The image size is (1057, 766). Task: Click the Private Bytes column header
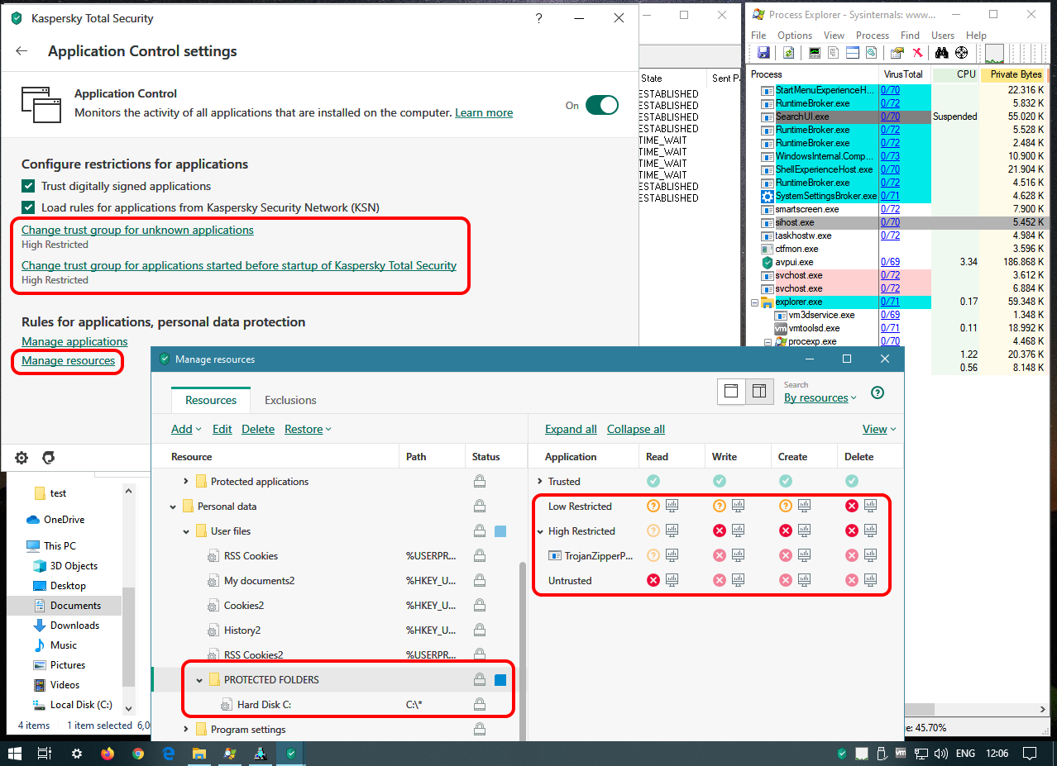(x=1016, y=74)
